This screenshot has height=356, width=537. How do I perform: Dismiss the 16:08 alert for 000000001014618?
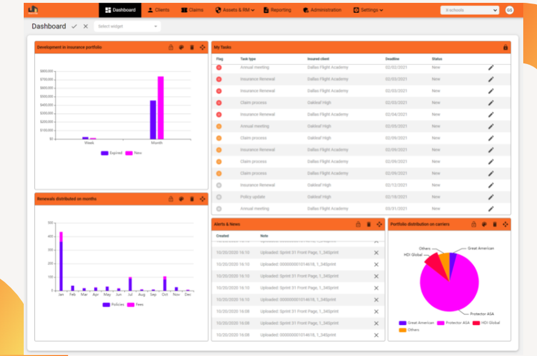[x=376, y=335]
